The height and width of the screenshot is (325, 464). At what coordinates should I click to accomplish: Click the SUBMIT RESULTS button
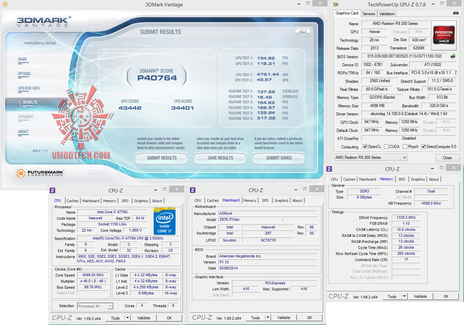(x=162, y=158)
